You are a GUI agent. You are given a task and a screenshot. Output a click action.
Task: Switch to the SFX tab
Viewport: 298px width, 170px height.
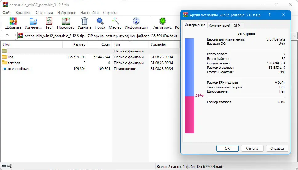(237, 25)
